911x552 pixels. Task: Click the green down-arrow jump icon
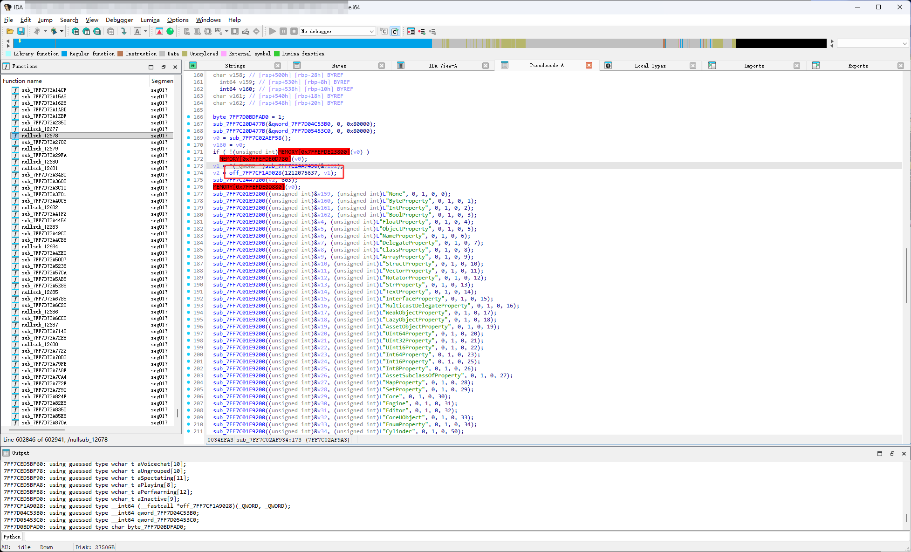pos(123,31)
